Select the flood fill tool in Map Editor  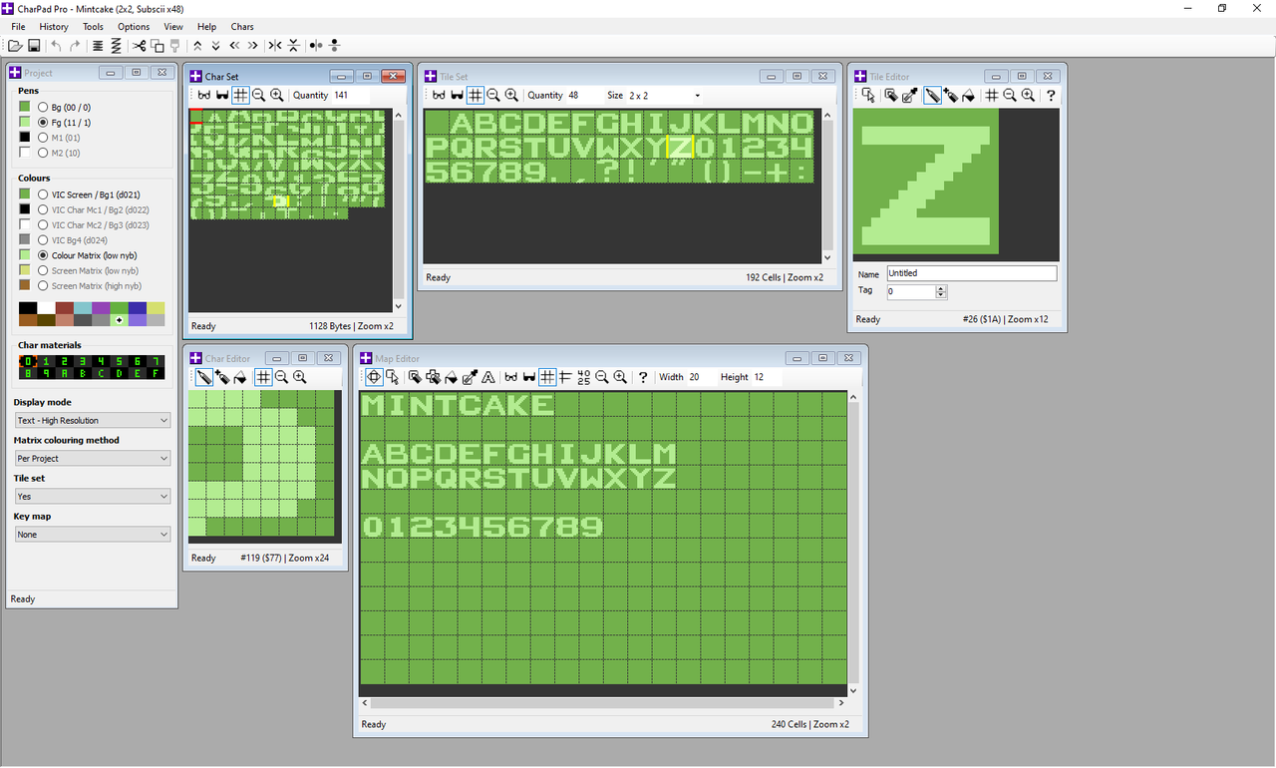click(x=452, y=377)
